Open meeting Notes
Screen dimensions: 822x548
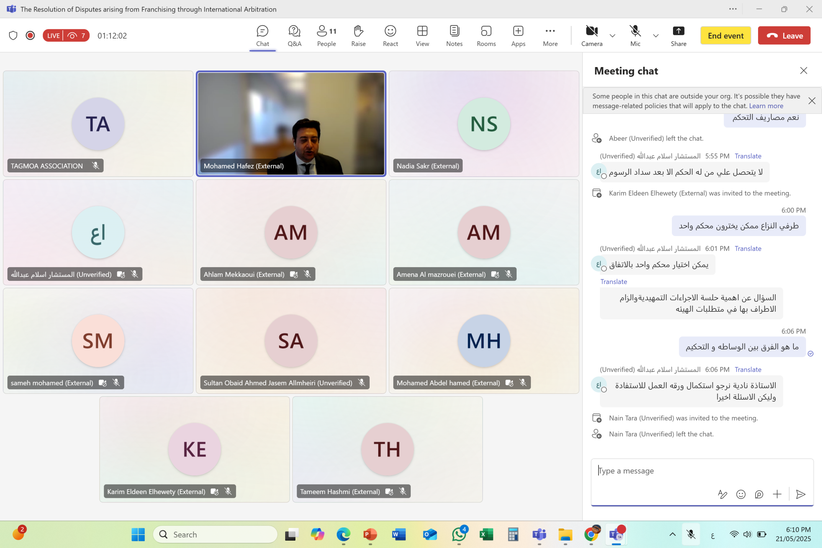[454, 36]
